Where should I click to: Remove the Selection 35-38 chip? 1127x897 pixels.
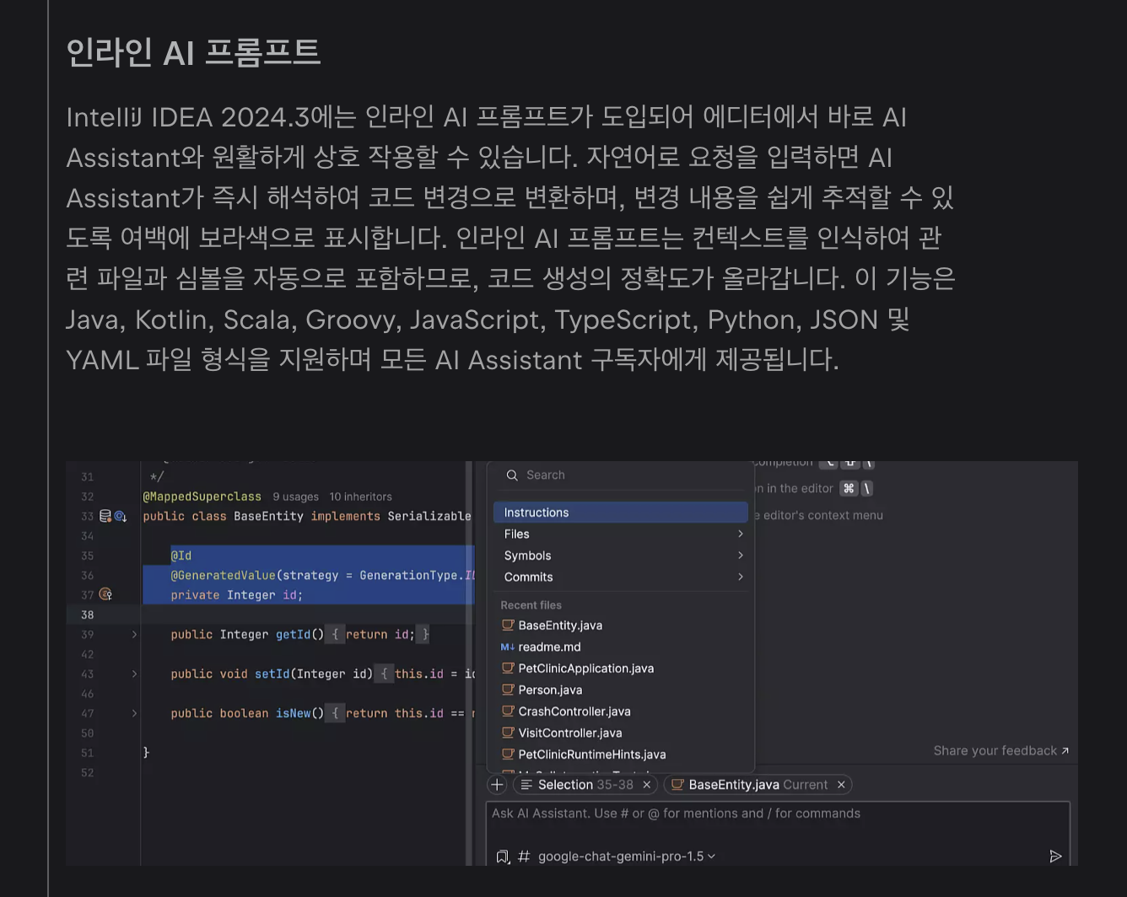pos(647,785)
